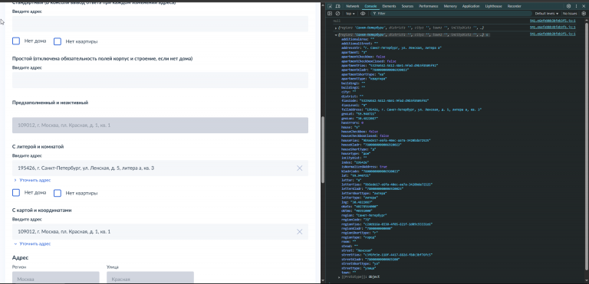Check 'Нет дома' under литера address

[16, 192]
